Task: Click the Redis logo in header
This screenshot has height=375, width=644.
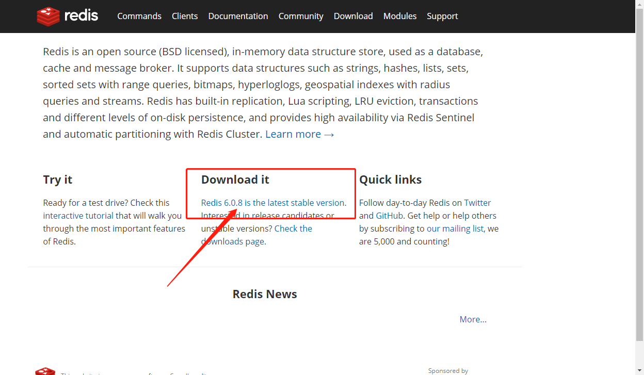Action: pyautogui.click(x=67, y=16)
